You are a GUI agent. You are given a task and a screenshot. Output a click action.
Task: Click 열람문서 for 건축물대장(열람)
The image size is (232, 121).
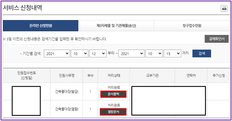(x=113, y=112)
